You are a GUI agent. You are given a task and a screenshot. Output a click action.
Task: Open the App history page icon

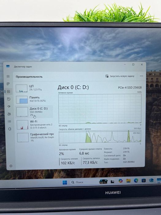[x=9, y=99]
